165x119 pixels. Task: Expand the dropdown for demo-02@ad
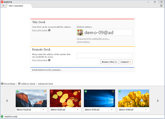click(77, 110)
